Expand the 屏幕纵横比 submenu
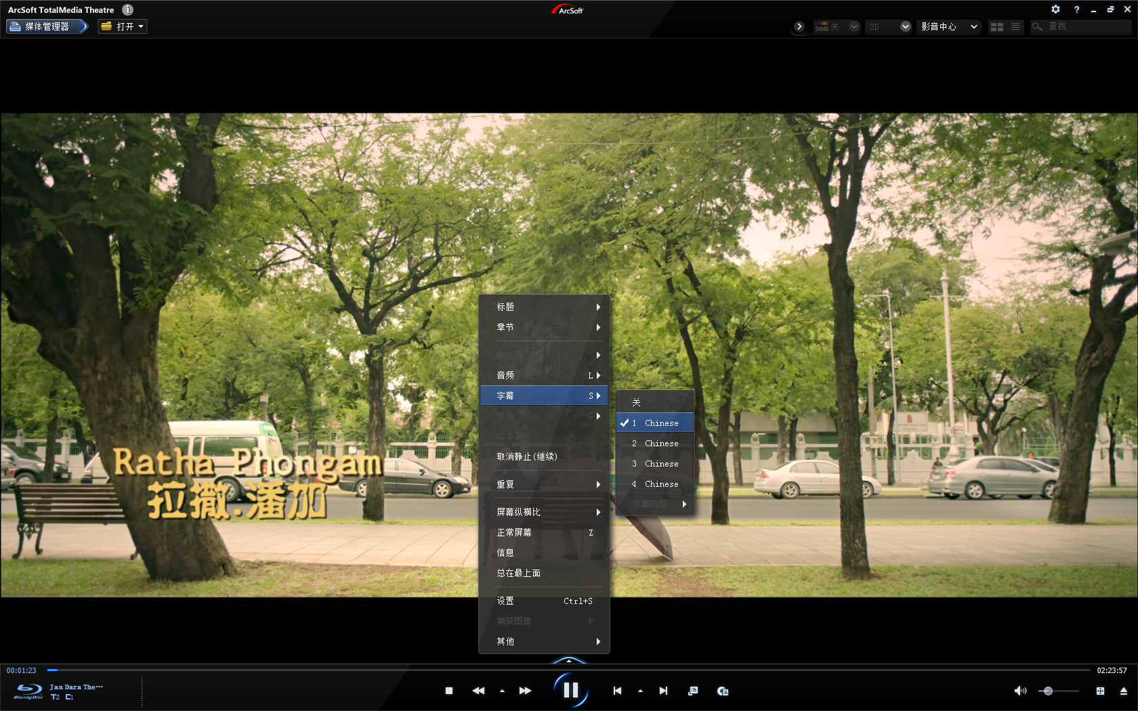 point(544,512)
